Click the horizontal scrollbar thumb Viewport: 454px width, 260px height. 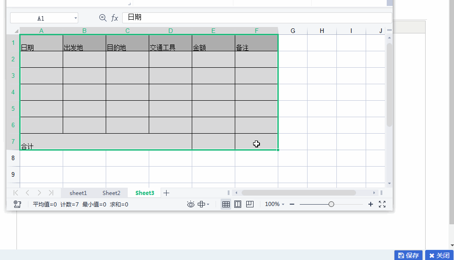(298, 193)
